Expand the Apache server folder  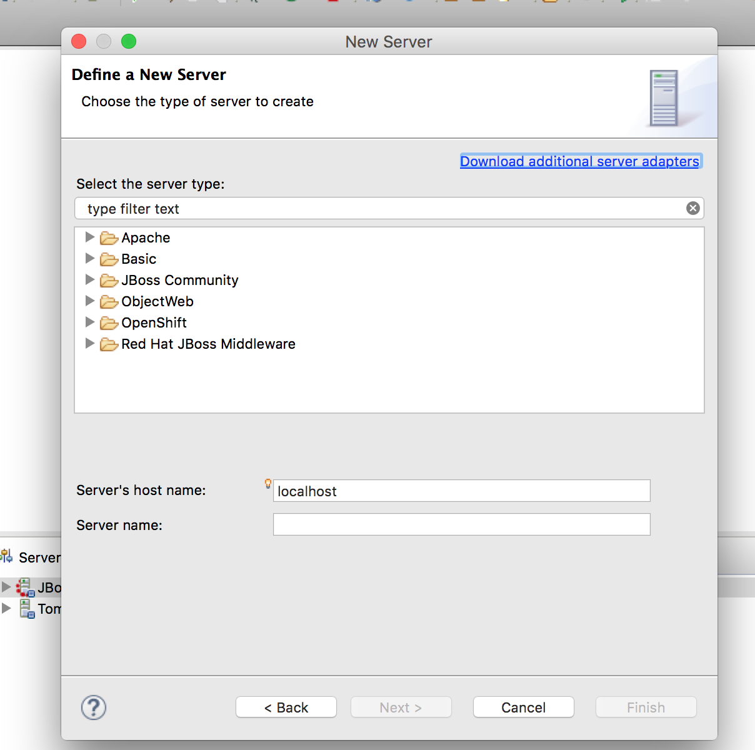pyautogui.click(x=90, y=237)
